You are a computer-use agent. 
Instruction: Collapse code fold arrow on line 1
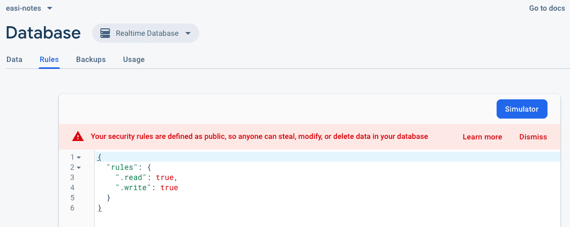(79, 158)
